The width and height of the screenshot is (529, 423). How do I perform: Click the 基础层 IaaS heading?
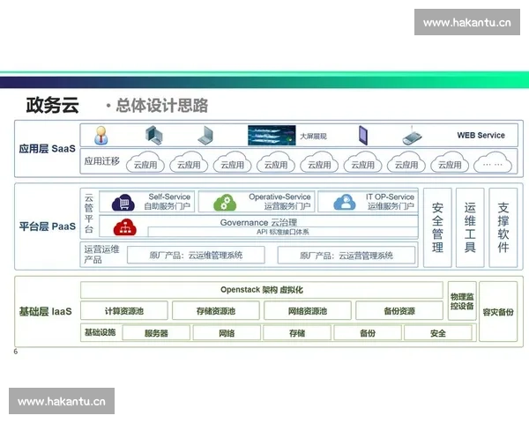point(46,311)
